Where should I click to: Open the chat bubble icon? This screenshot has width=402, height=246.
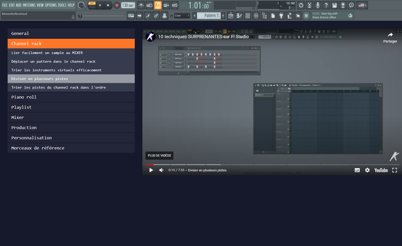(x=352, y=5)
